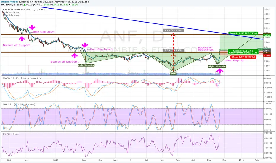Click the Feb label on time axis
Screen dimensions: 276x163
point(257,160)
